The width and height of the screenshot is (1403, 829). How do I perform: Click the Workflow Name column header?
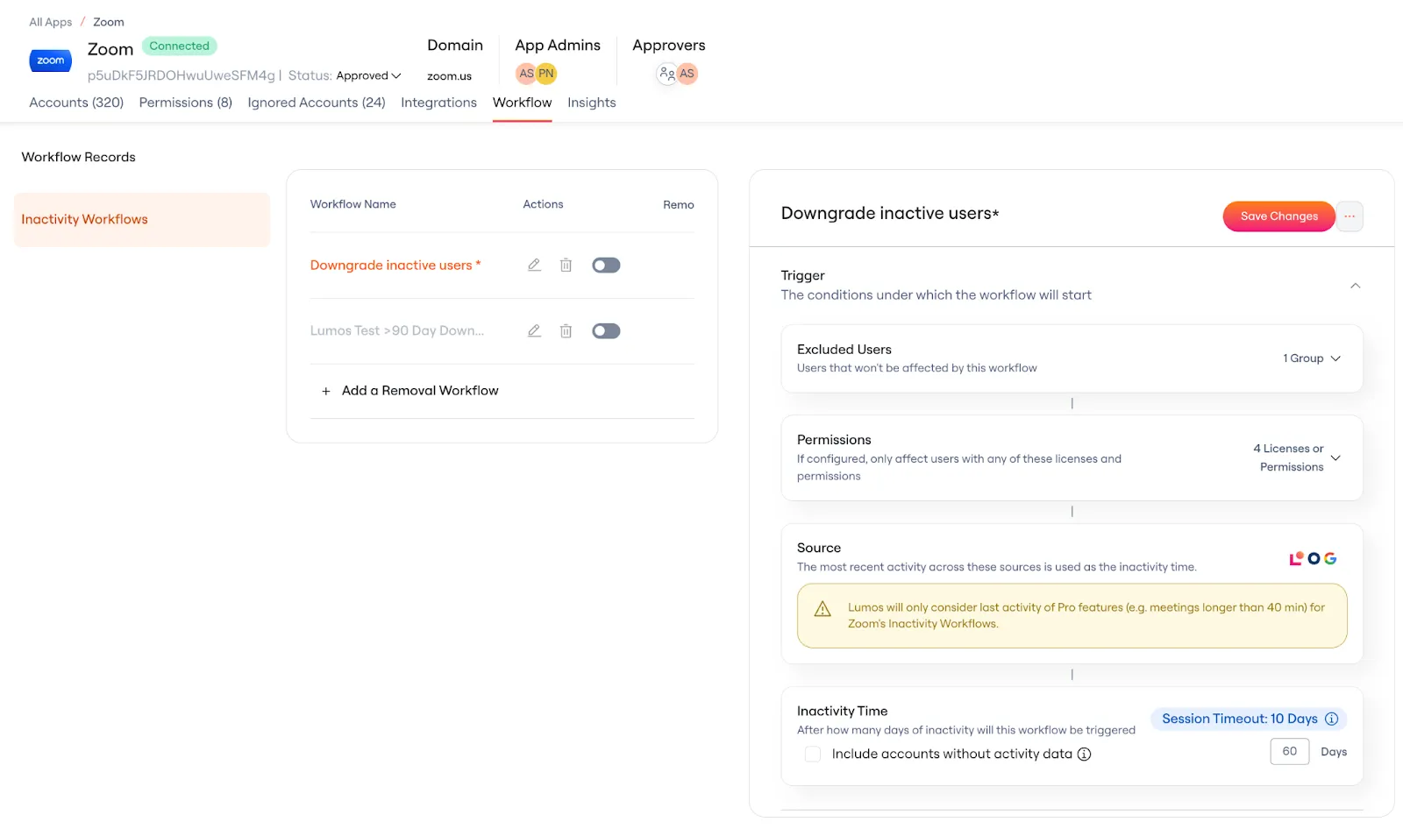coord(353,204)
